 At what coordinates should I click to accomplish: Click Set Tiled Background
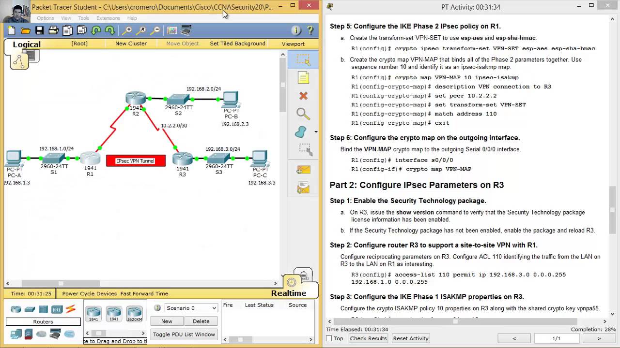pos(237,43)
